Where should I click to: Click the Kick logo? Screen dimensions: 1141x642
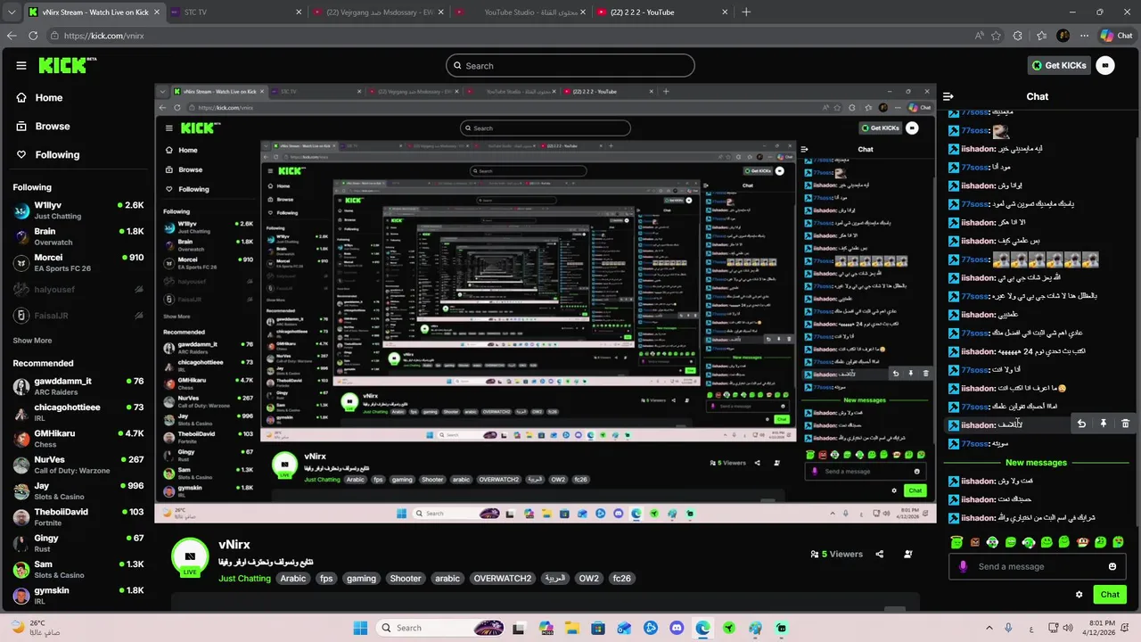[67, 65]
